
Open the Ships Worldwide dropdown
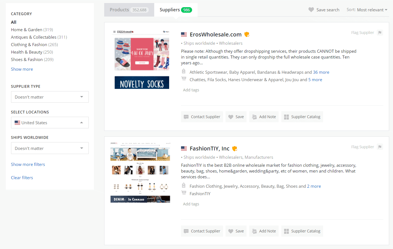[50, 148]
